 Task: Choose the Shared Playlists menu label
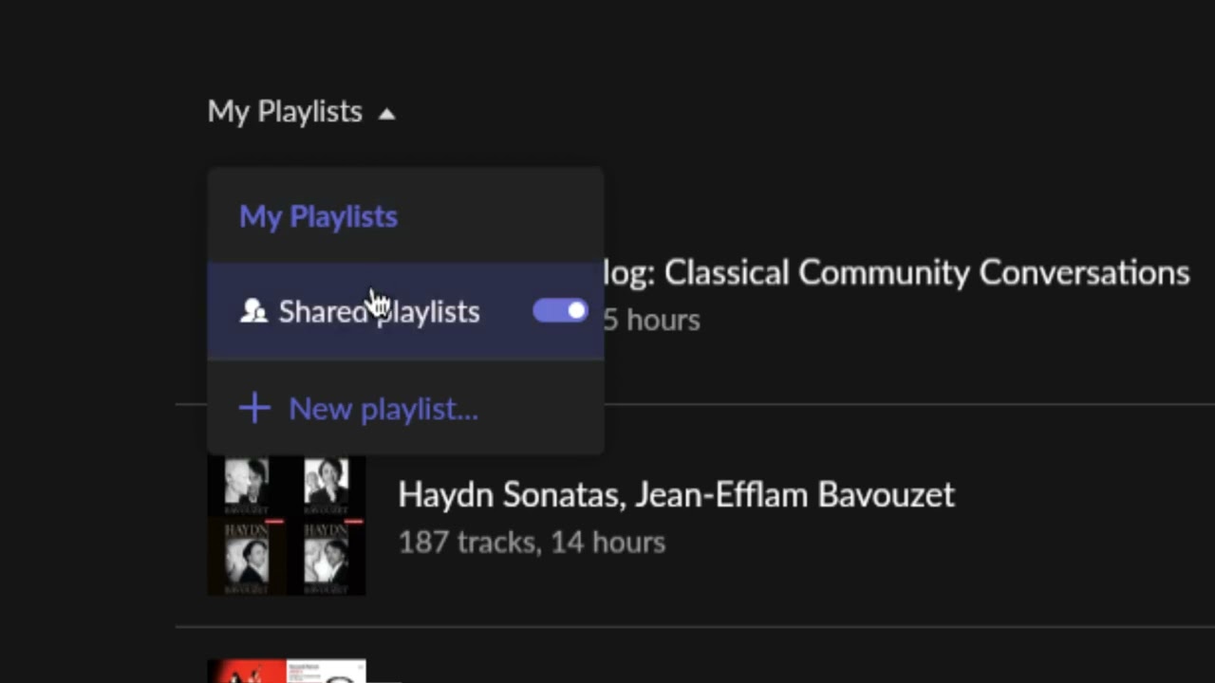pos(379,312)
